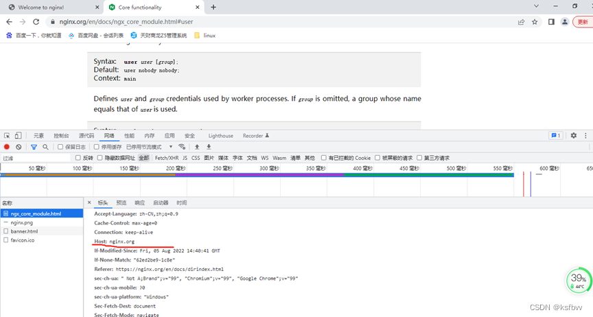
Task: Open the throttling mode dropdown
Action: (150, 147)
